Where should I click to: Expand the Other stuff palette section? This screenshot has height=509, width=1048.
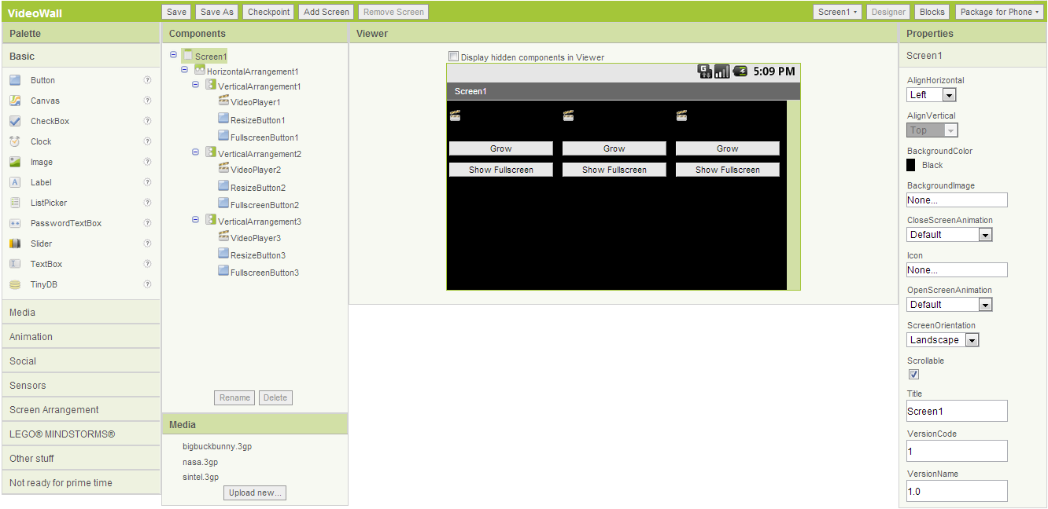[81, 459]
